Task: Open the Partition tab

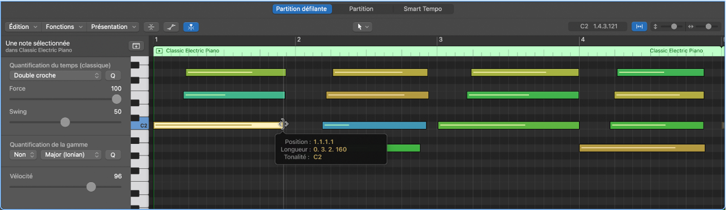Action: click(361, 9)
